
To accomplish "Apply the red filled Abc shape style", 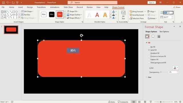I will [60, 14].
